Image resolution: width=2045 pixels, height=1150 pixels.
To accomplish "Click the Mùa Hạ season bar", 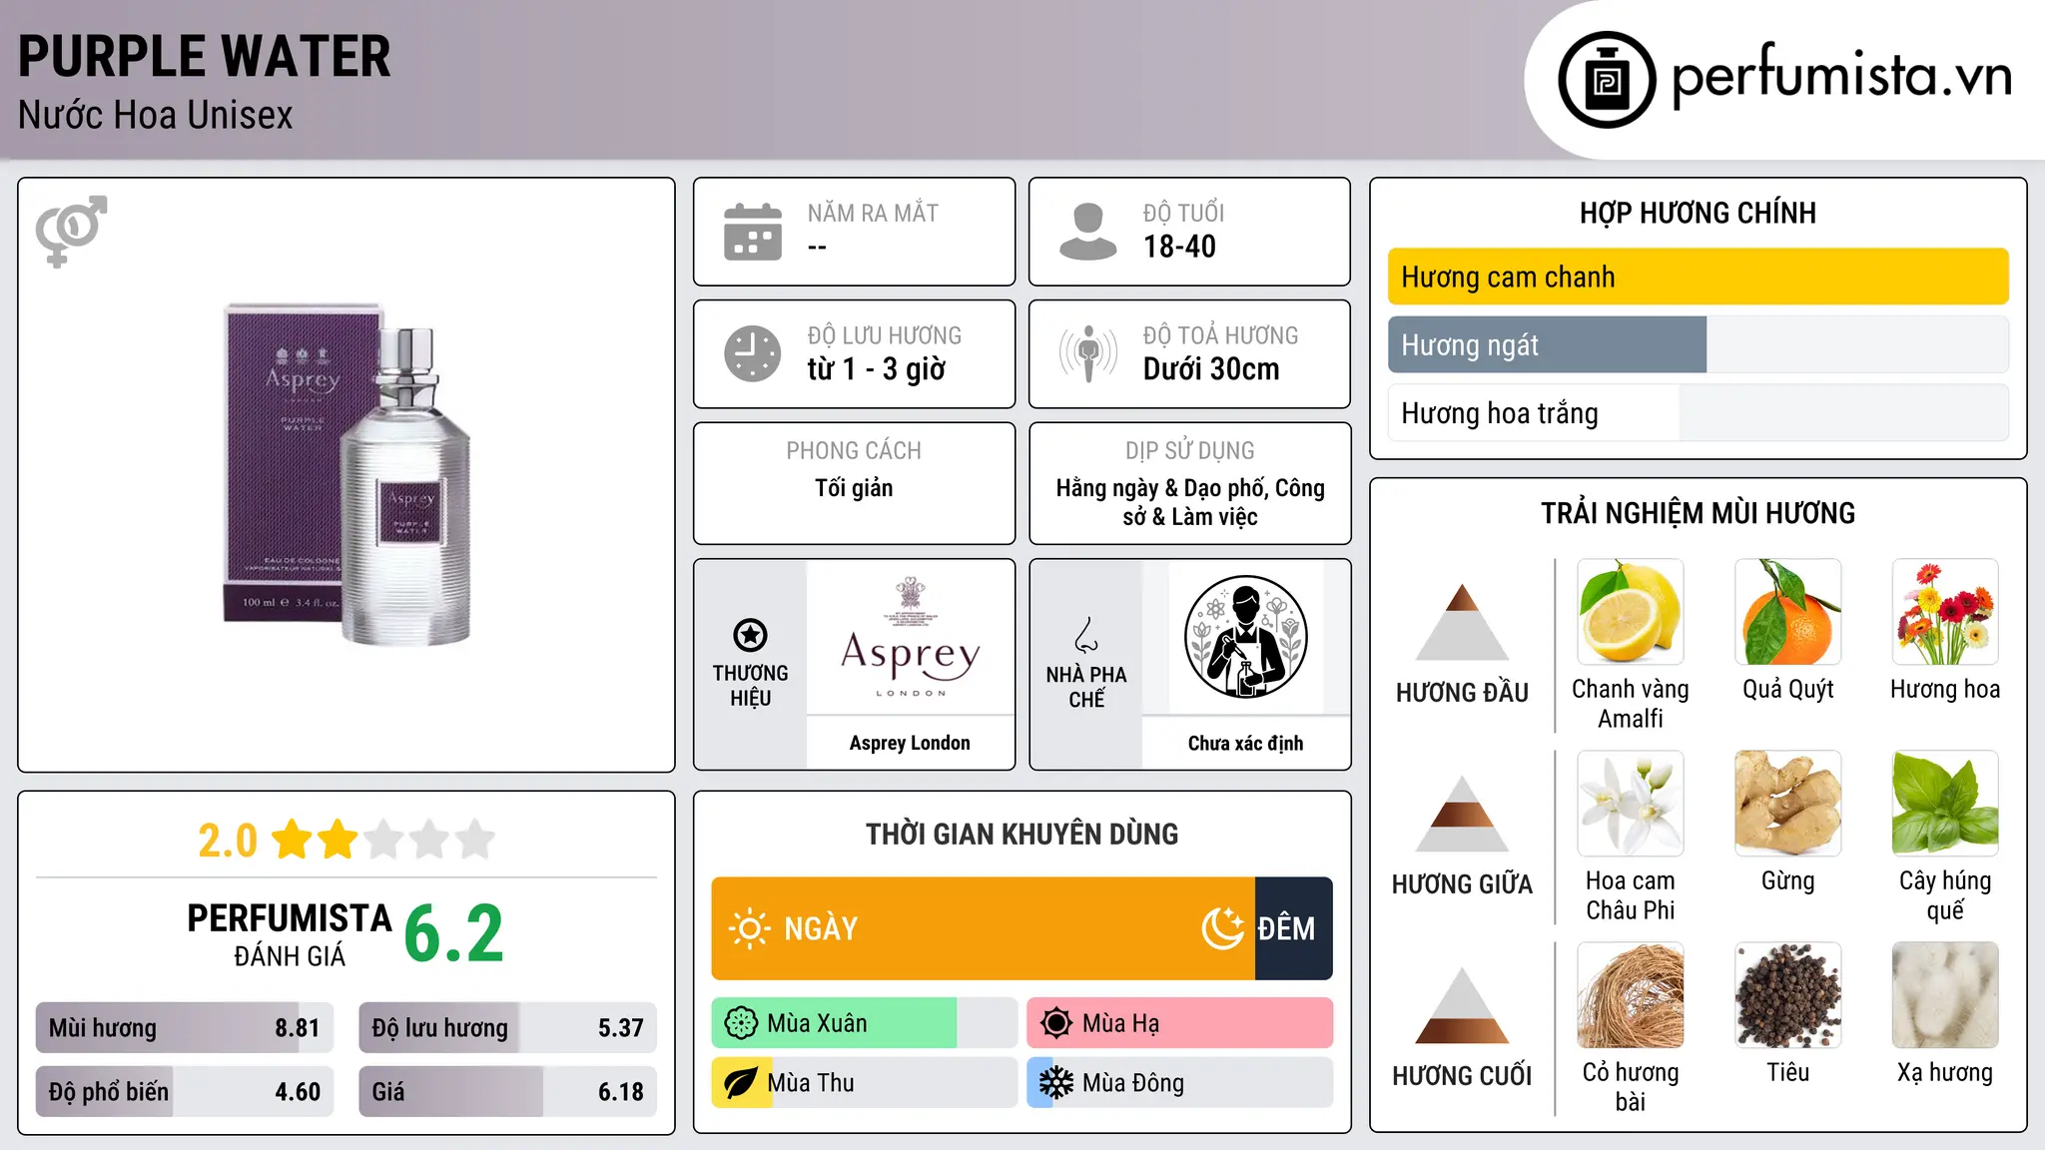I will pyautogui.click(x=1180, y=1023).
